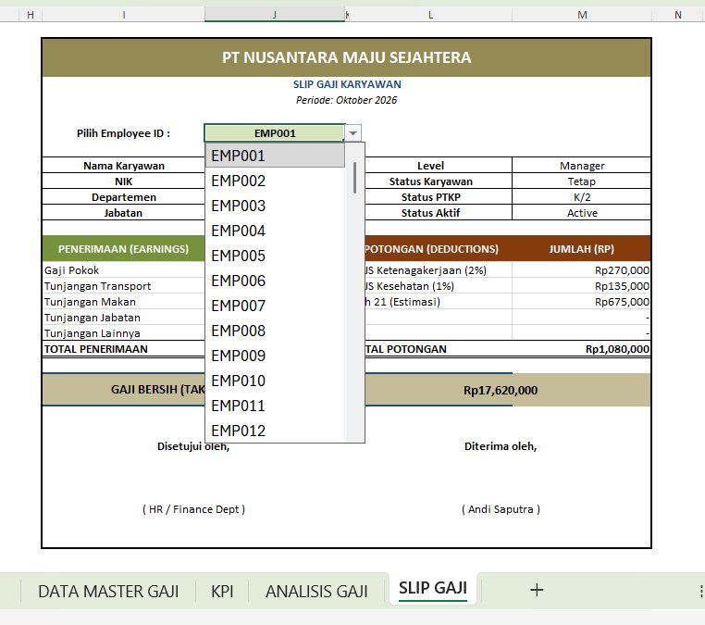The height and width of the screenshot is (625, 705).
Task: Pick EMP004 from the employee list
Action: [x=275, y=231]
